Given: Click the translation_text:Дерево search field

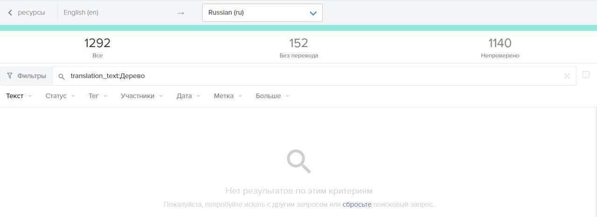Looking at the screenshot, I should click(314, 76).
